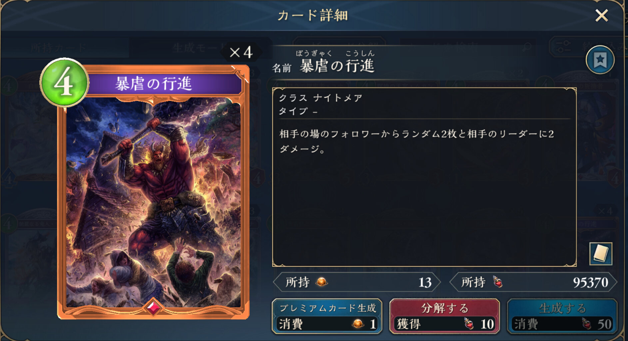Click the 分解する liquefy button

click(x=444, y=316)
